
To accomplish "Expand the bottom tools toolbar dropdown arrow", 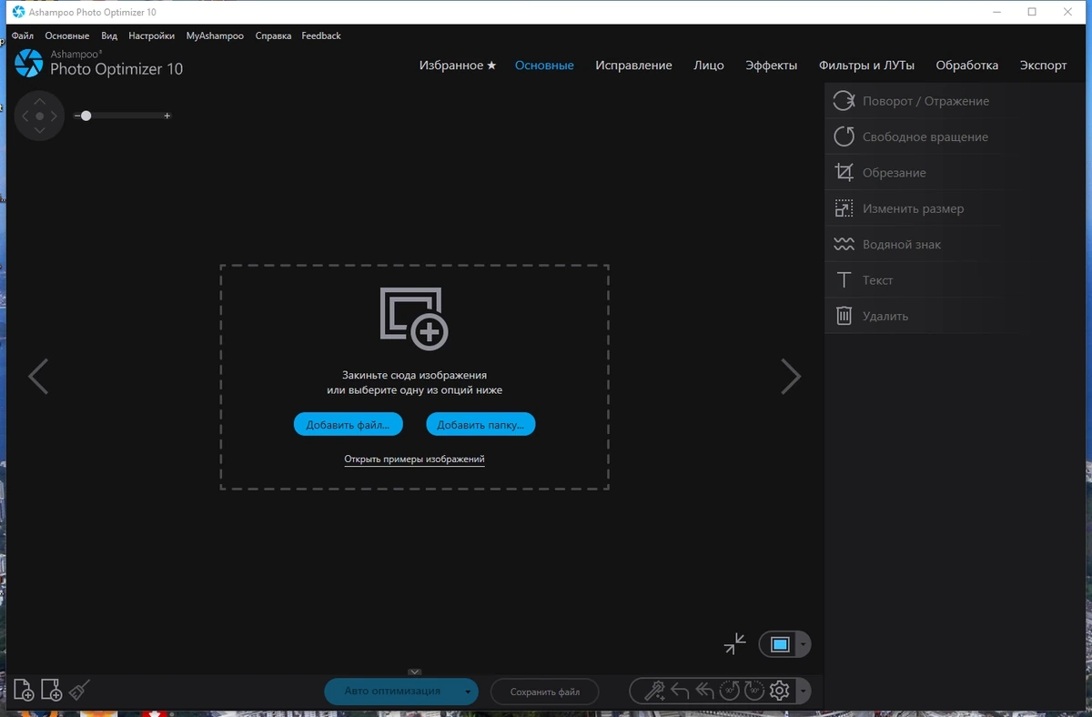I will pyautogui.click(x=803, y=691).
